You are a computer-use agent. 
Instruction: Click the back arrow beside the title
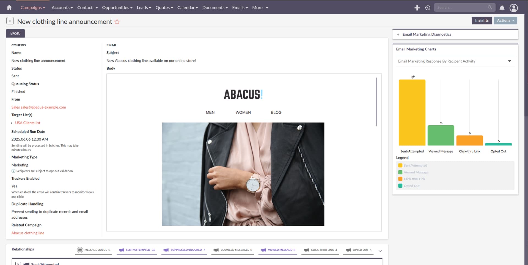(x=10, y=21)
